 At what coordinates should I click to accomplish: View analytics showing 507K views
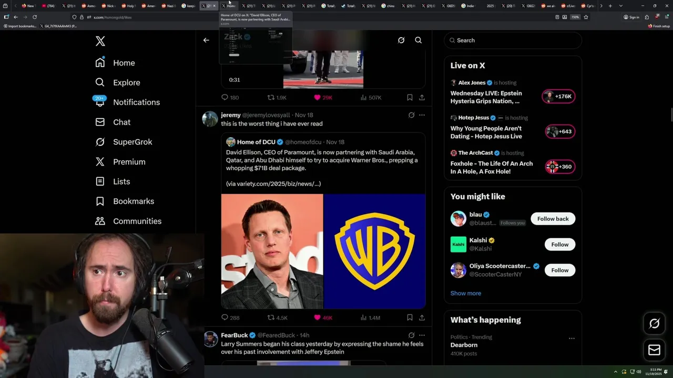coord(371,98)
